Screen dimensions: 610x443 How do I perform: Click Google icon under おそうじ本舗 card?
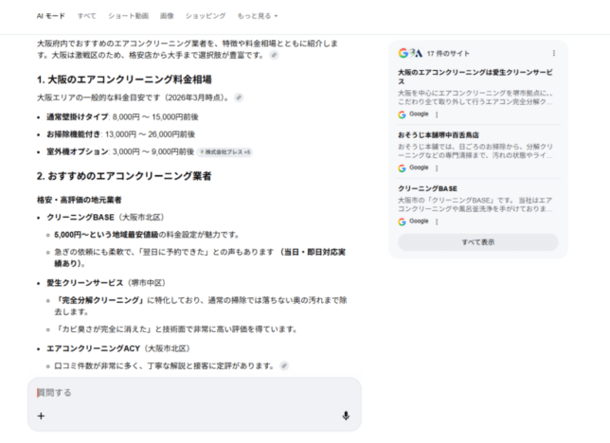402,168
